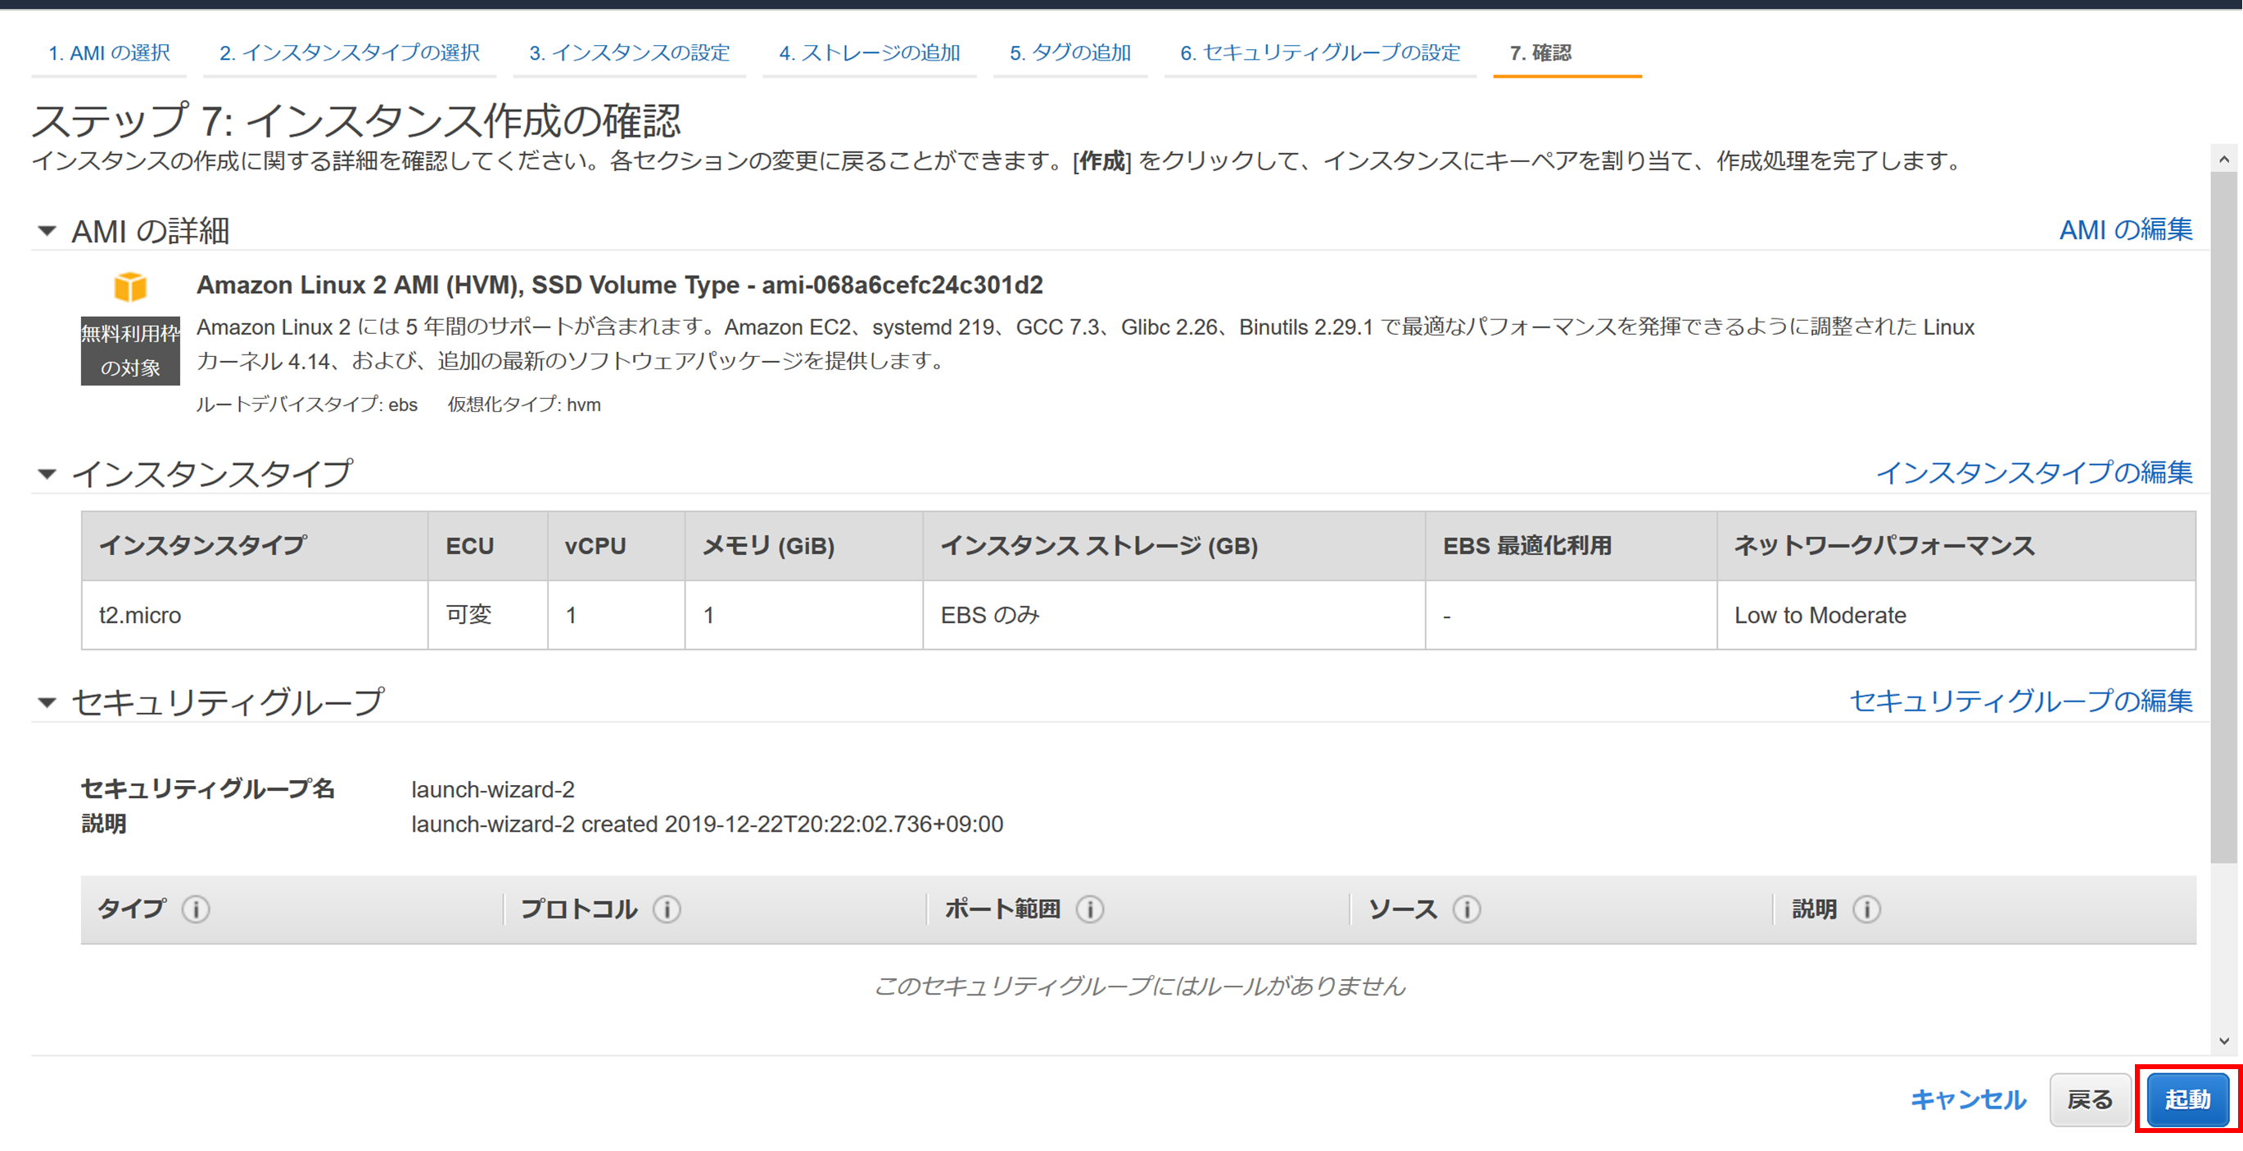Click the AMI title Amazon Linux 2 AMI
The image size is (2243, 1151).
coord(619,286)
